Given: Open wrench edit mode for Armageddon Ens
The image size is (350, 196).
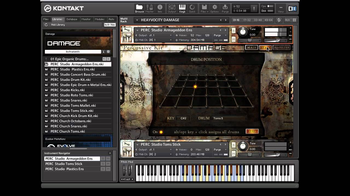Looking at the screenshot, I should click(x=127, y=30).
